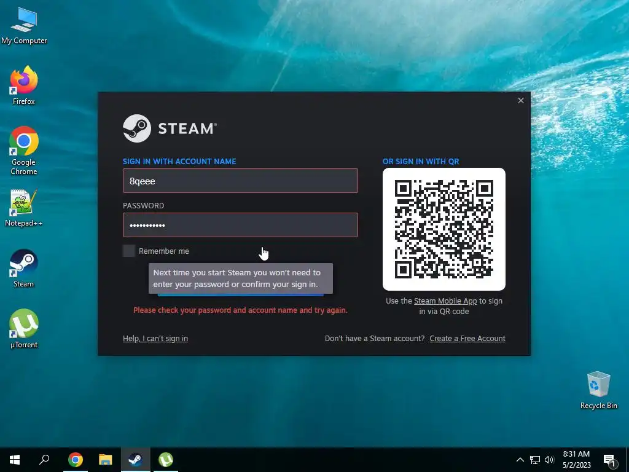This screenshot has height=472, width=629.
Task: Open the Recycle Bin icon
Action: click(598, 390)
